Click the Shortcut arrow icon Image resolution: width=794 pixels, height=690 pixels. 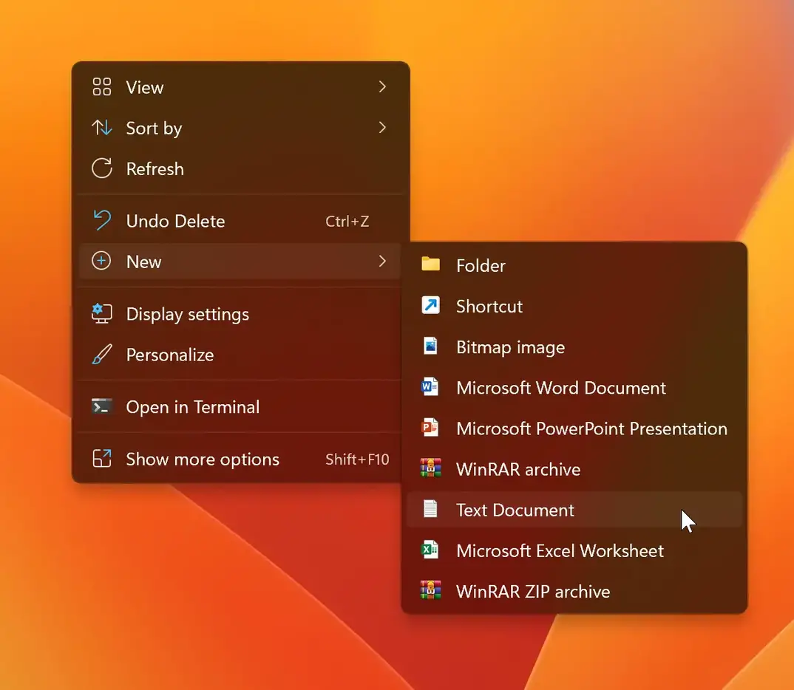[430, 306]
